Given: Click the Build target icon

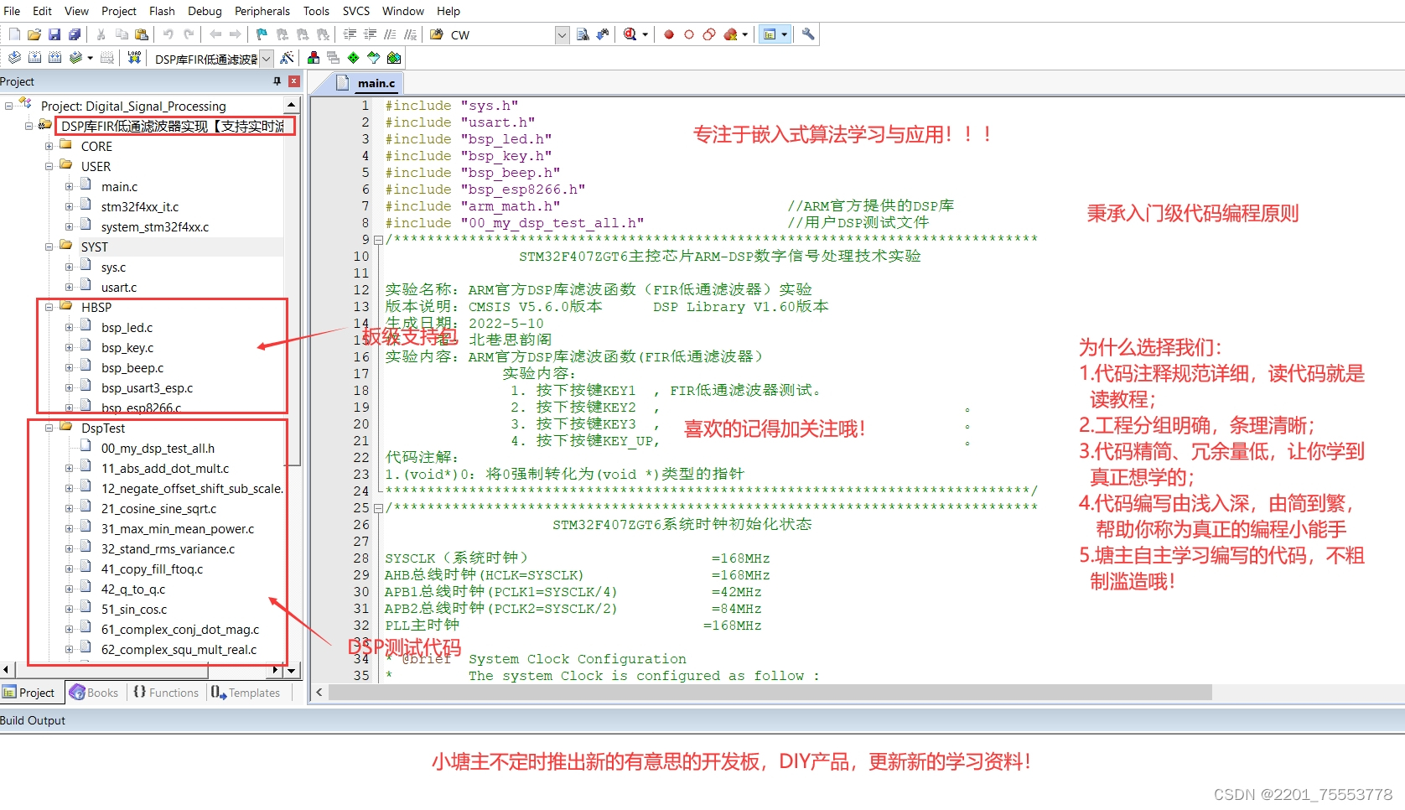Looking at the screenshot, I should pyautogui.click(x=34, y=58).
